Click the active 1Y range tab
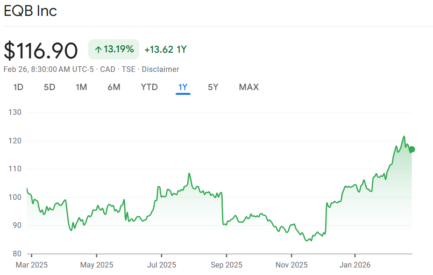This screenshot has height=275, width=433. (x=183, y=87)
